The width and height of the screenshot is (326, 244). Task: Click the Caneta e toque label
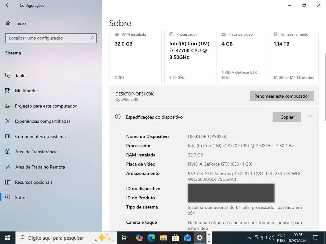tap(141, 222)
